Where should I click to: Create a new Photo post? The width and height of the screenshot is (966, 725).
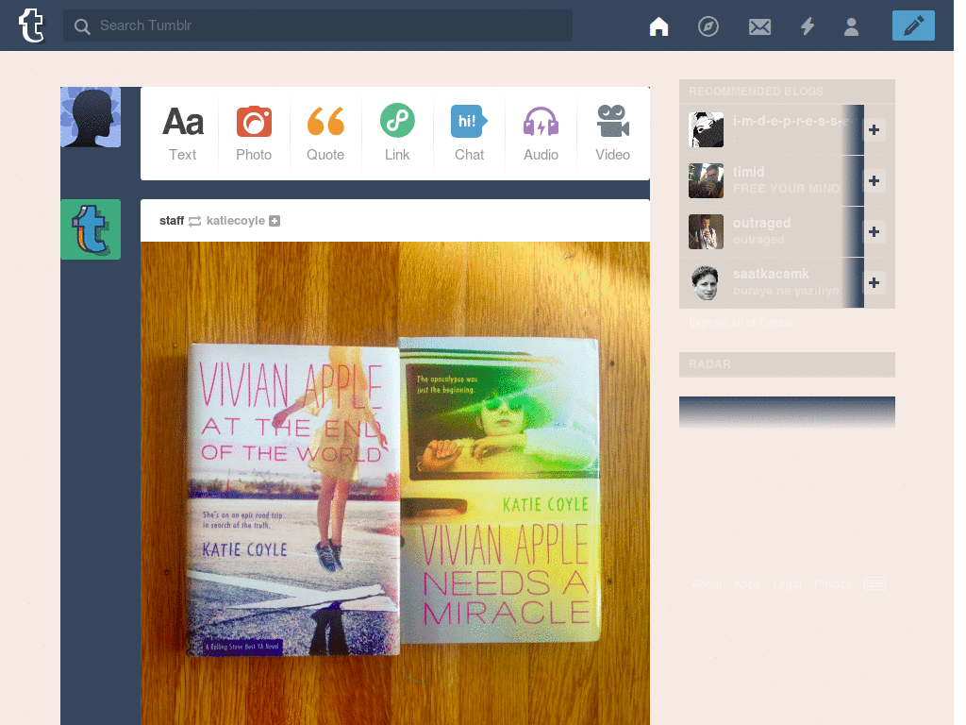(x=254, y=133)
